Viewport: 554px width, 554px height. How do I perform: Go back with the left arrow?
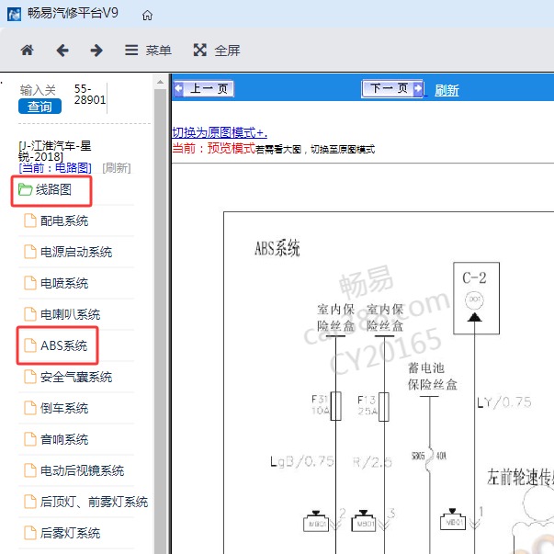[x=62, y=51]
